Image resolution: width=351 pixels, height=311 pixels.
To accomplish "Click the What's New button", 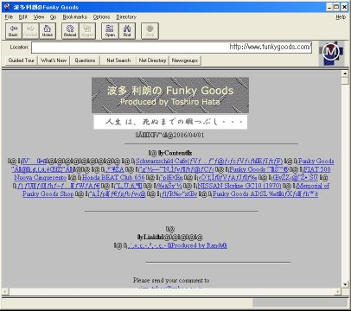I will (54, 60).
